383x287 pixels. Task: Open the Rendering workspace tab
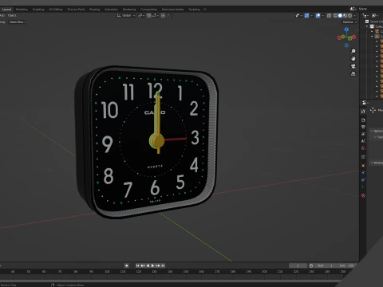[129, 10]
